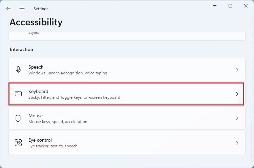Expand Keyboard settings via its chevron
The height and width of the screenshot is (168, 254).
click(x=237, y=94)
